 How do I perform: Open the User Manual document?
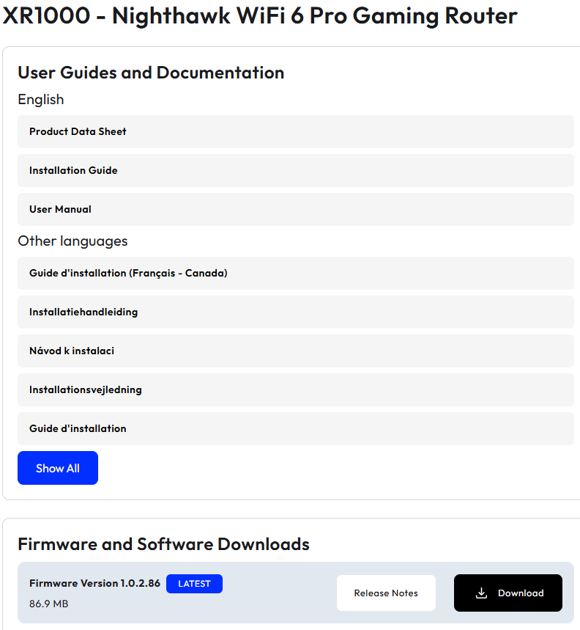coord(296,209)
